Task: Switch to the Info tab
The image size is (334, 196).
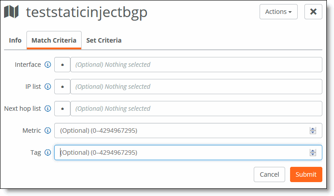Action: pos(15,40)
